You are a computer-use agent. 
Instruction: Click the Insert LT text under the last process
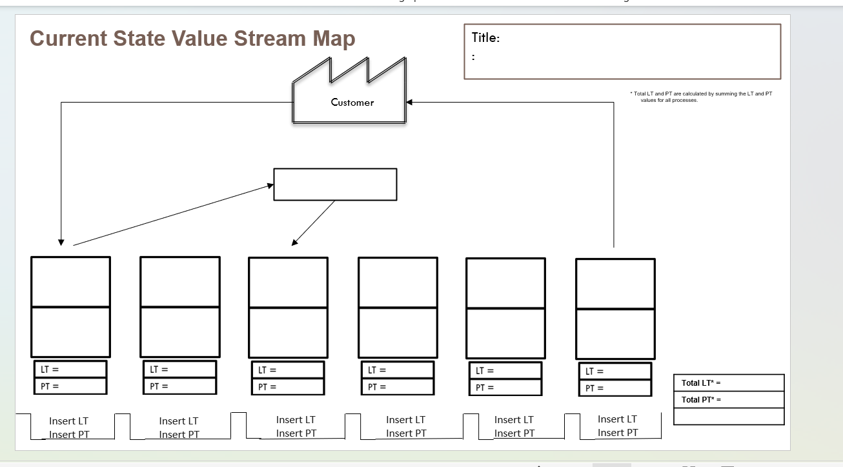617,419
